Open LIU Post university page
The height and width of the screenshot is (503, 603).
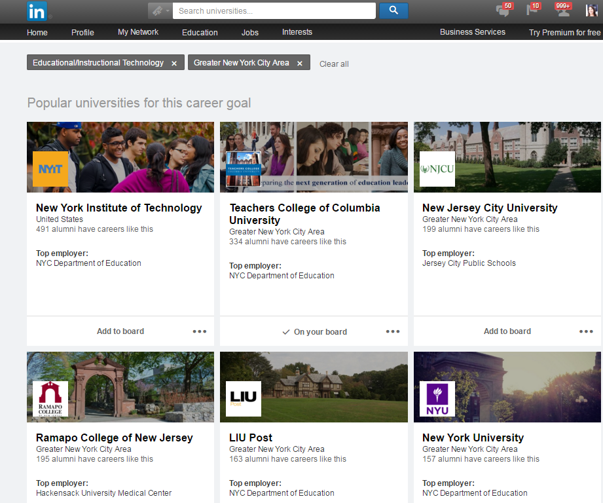(251, 438)
